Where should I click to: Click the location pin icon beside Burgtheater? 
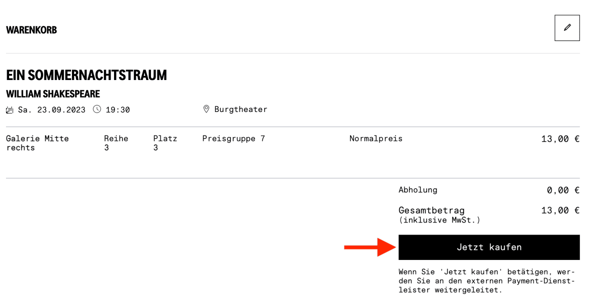coord(206,109)
